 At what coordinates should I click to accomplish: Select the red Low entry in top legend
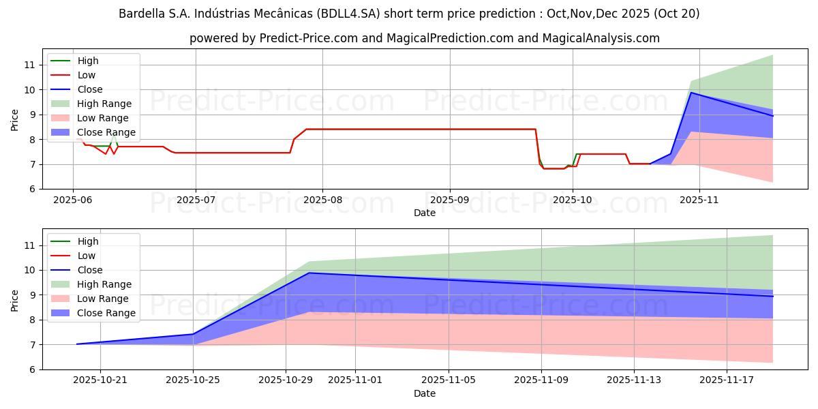[87, 75]
